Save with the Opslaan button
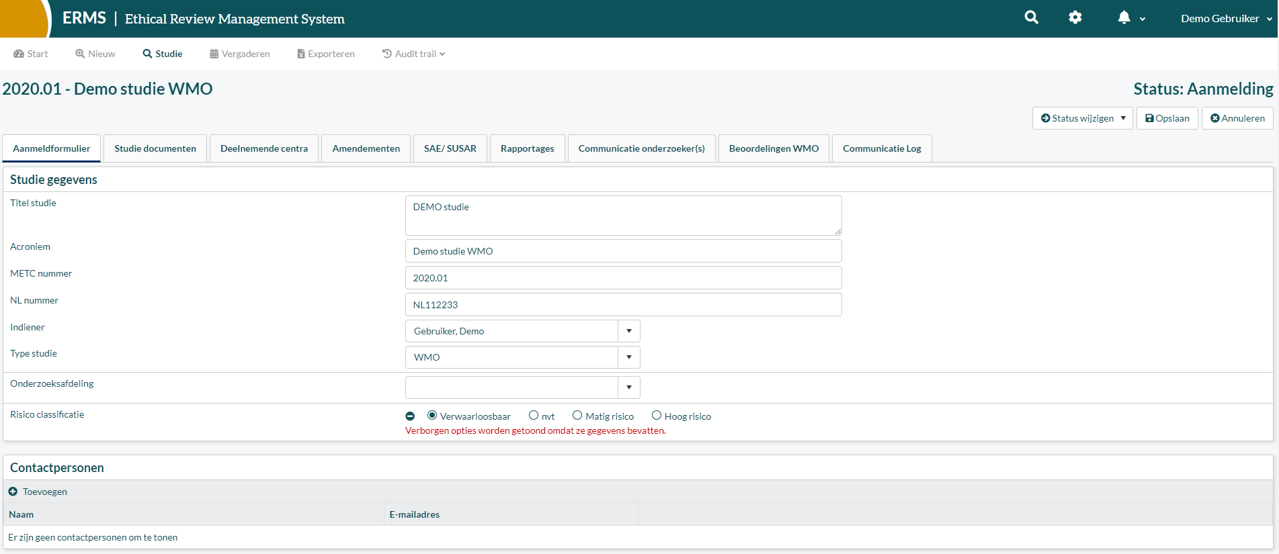This screenshot has width=1279, height=554. tap(1167, 118)
